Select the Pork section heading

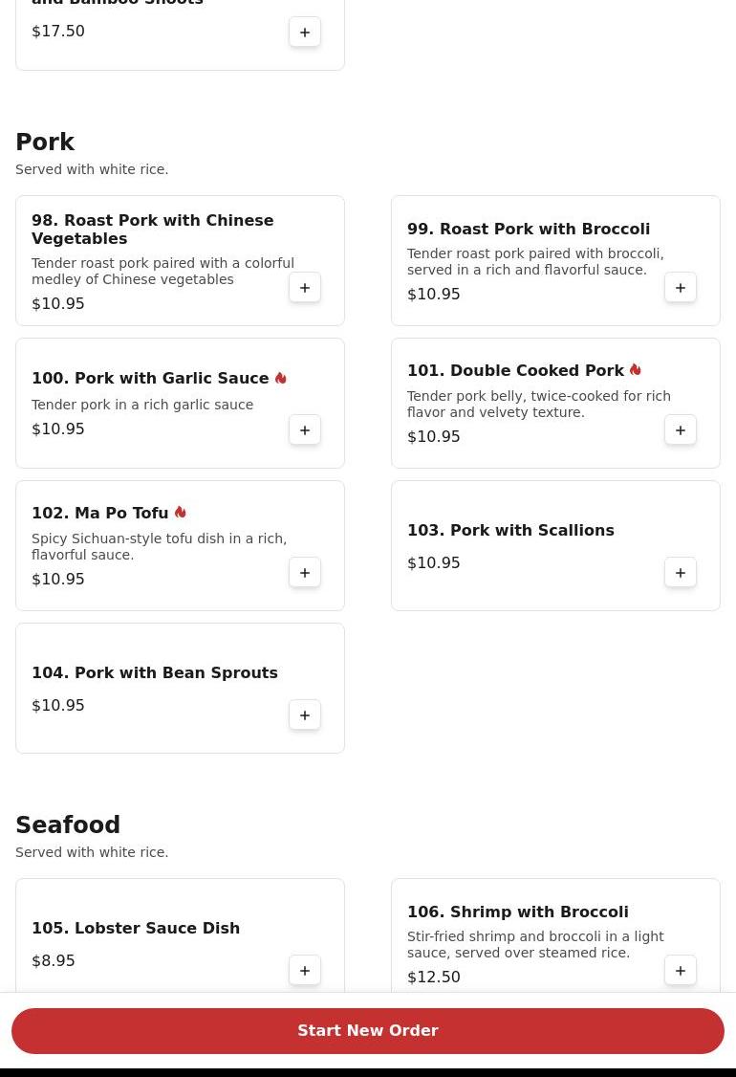tap(45, 143)
